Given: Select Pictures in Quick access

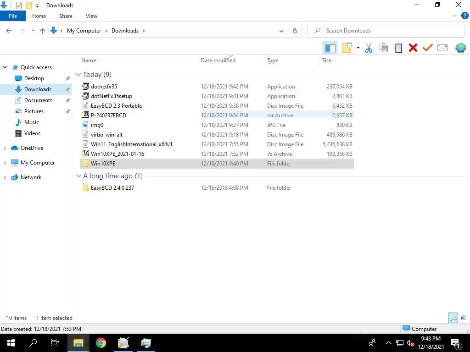Looking at the screenshot, I should (34, 111).
